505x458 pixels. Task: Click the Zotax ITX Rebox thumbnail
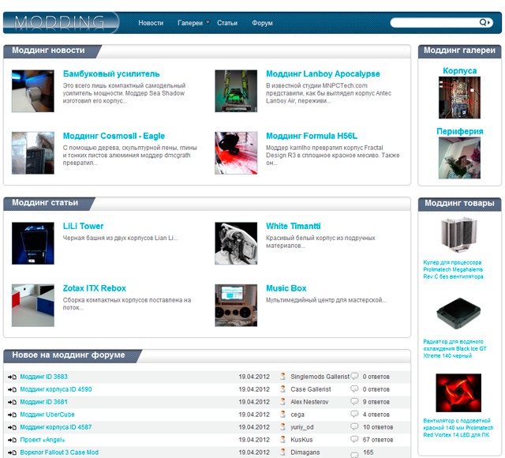33,306
